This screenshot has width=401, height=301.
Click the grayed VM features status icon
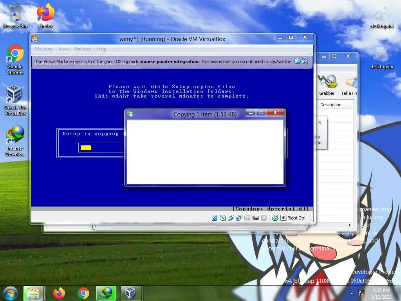(264, 218)
